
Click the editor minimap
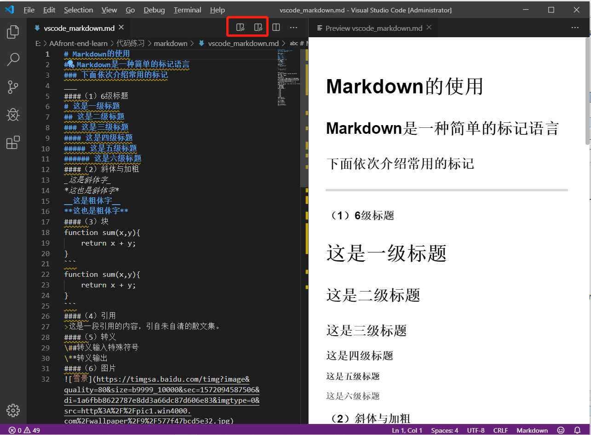[x=288, y=78]
